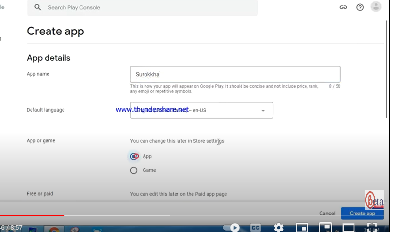Select the App radio button
The width and height of the screenshot is (402, 232).
coord(134,156)
